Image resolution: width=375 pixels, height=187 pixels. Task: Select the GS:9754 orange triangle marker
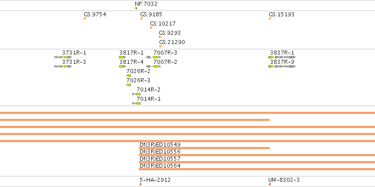pos(85,18)
